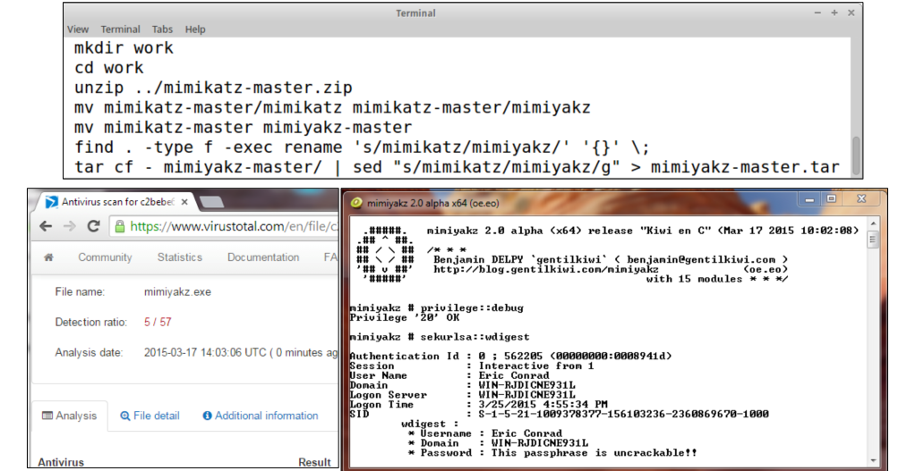Switch to the File detail tab
Viewport: 907px width, 471px height.
coord(150,416)
